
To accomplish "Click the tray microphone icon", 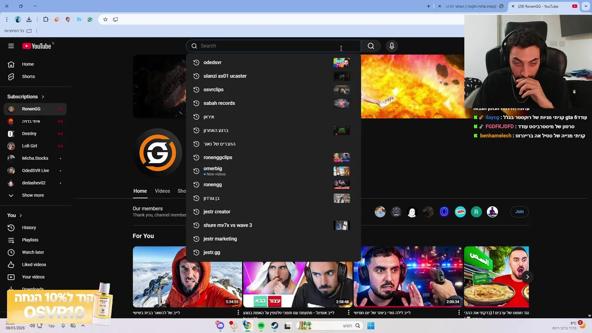I will [63, 326].
